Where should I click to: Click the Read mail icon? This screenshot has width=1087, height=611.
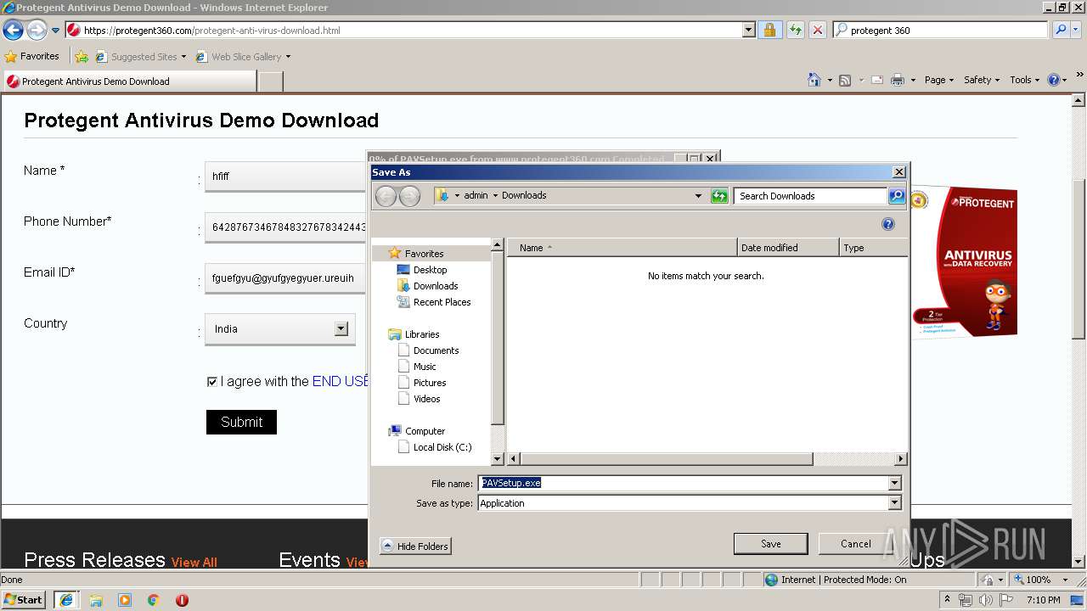876,80
